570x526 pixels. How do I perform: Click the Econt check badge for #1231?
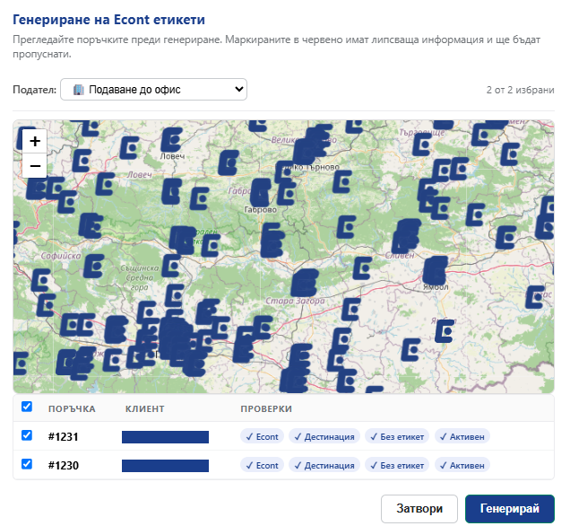[262, 436]
